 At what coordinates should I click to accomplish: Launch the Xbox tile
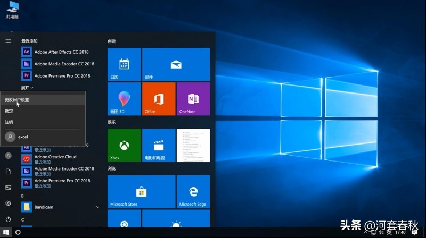[x=124, y=145]
